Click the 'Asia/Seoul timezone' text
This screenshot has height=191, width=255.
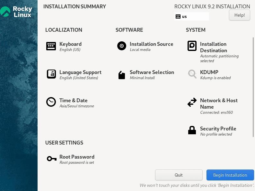(x=77, y=106)
